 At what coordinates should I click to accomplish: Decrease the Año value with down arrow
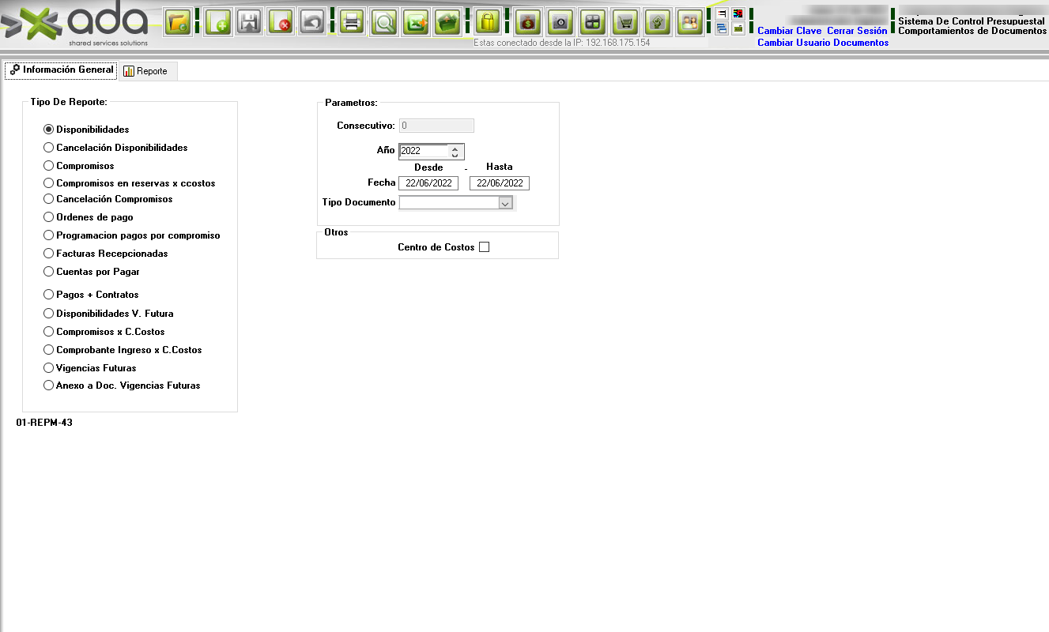click(x=455, y=155)
